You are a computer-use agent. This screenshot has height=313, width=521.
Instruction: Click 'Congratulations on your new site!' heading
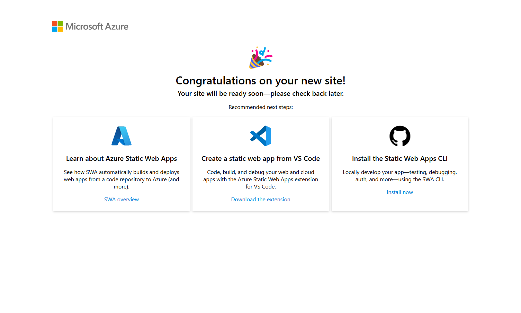(261, 81)
